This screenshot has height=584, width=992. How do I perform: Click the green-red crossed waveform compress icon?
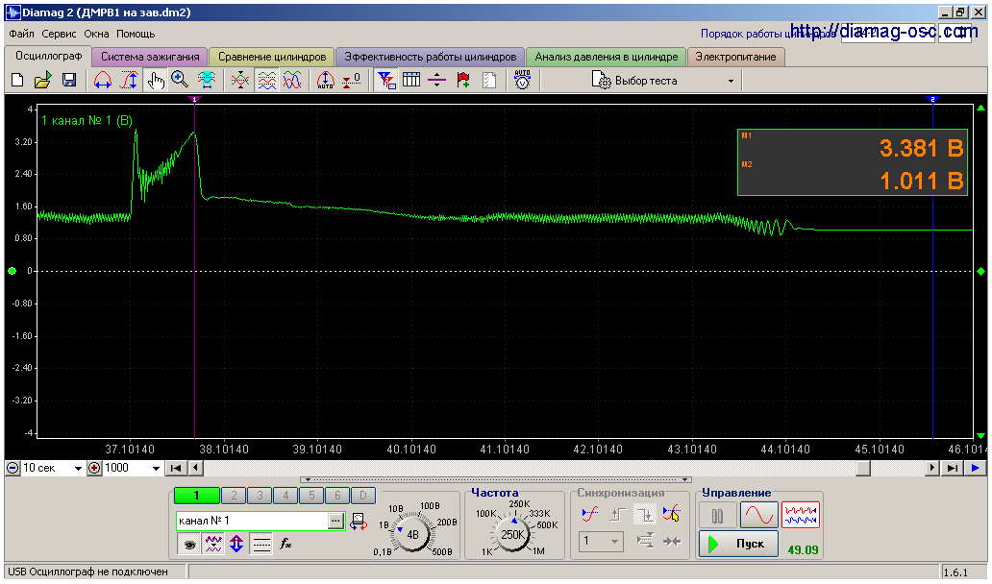pos(239,81)
